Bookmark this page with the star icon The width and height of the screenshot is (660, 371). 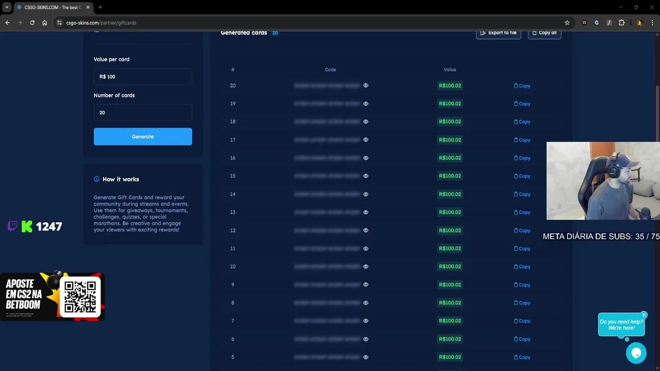click(x=567, y=23)
